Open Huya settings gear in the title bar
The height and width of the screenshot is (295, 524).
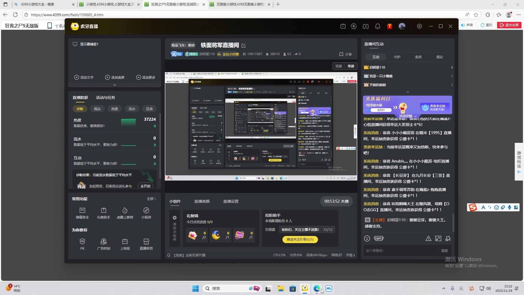point(419,26)
